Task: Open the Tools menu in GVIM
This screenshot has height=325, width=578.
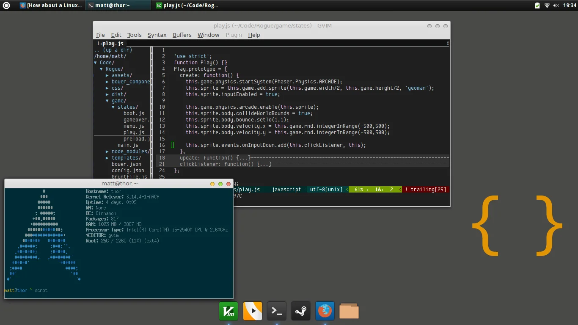Action: [x=135, y=35]
